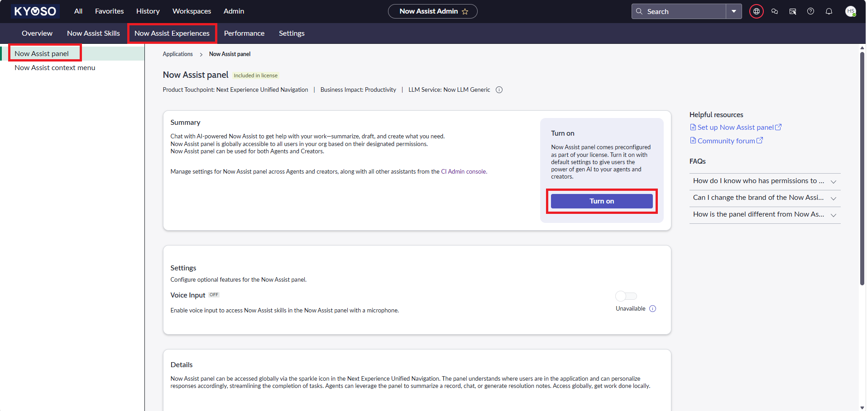Click the Kyoso logo
The image size is (867, 411).
point(35,11)
